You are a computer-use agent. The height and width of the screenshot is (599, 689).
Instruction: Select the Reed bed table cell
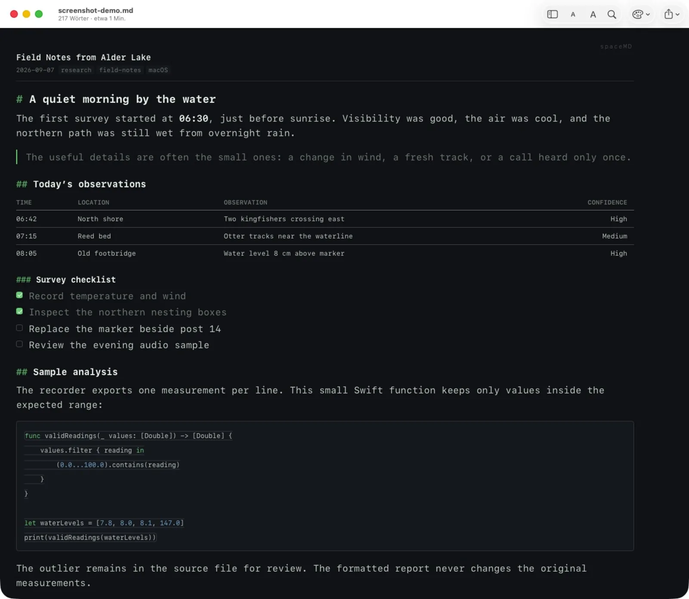[x=94, y=236]
